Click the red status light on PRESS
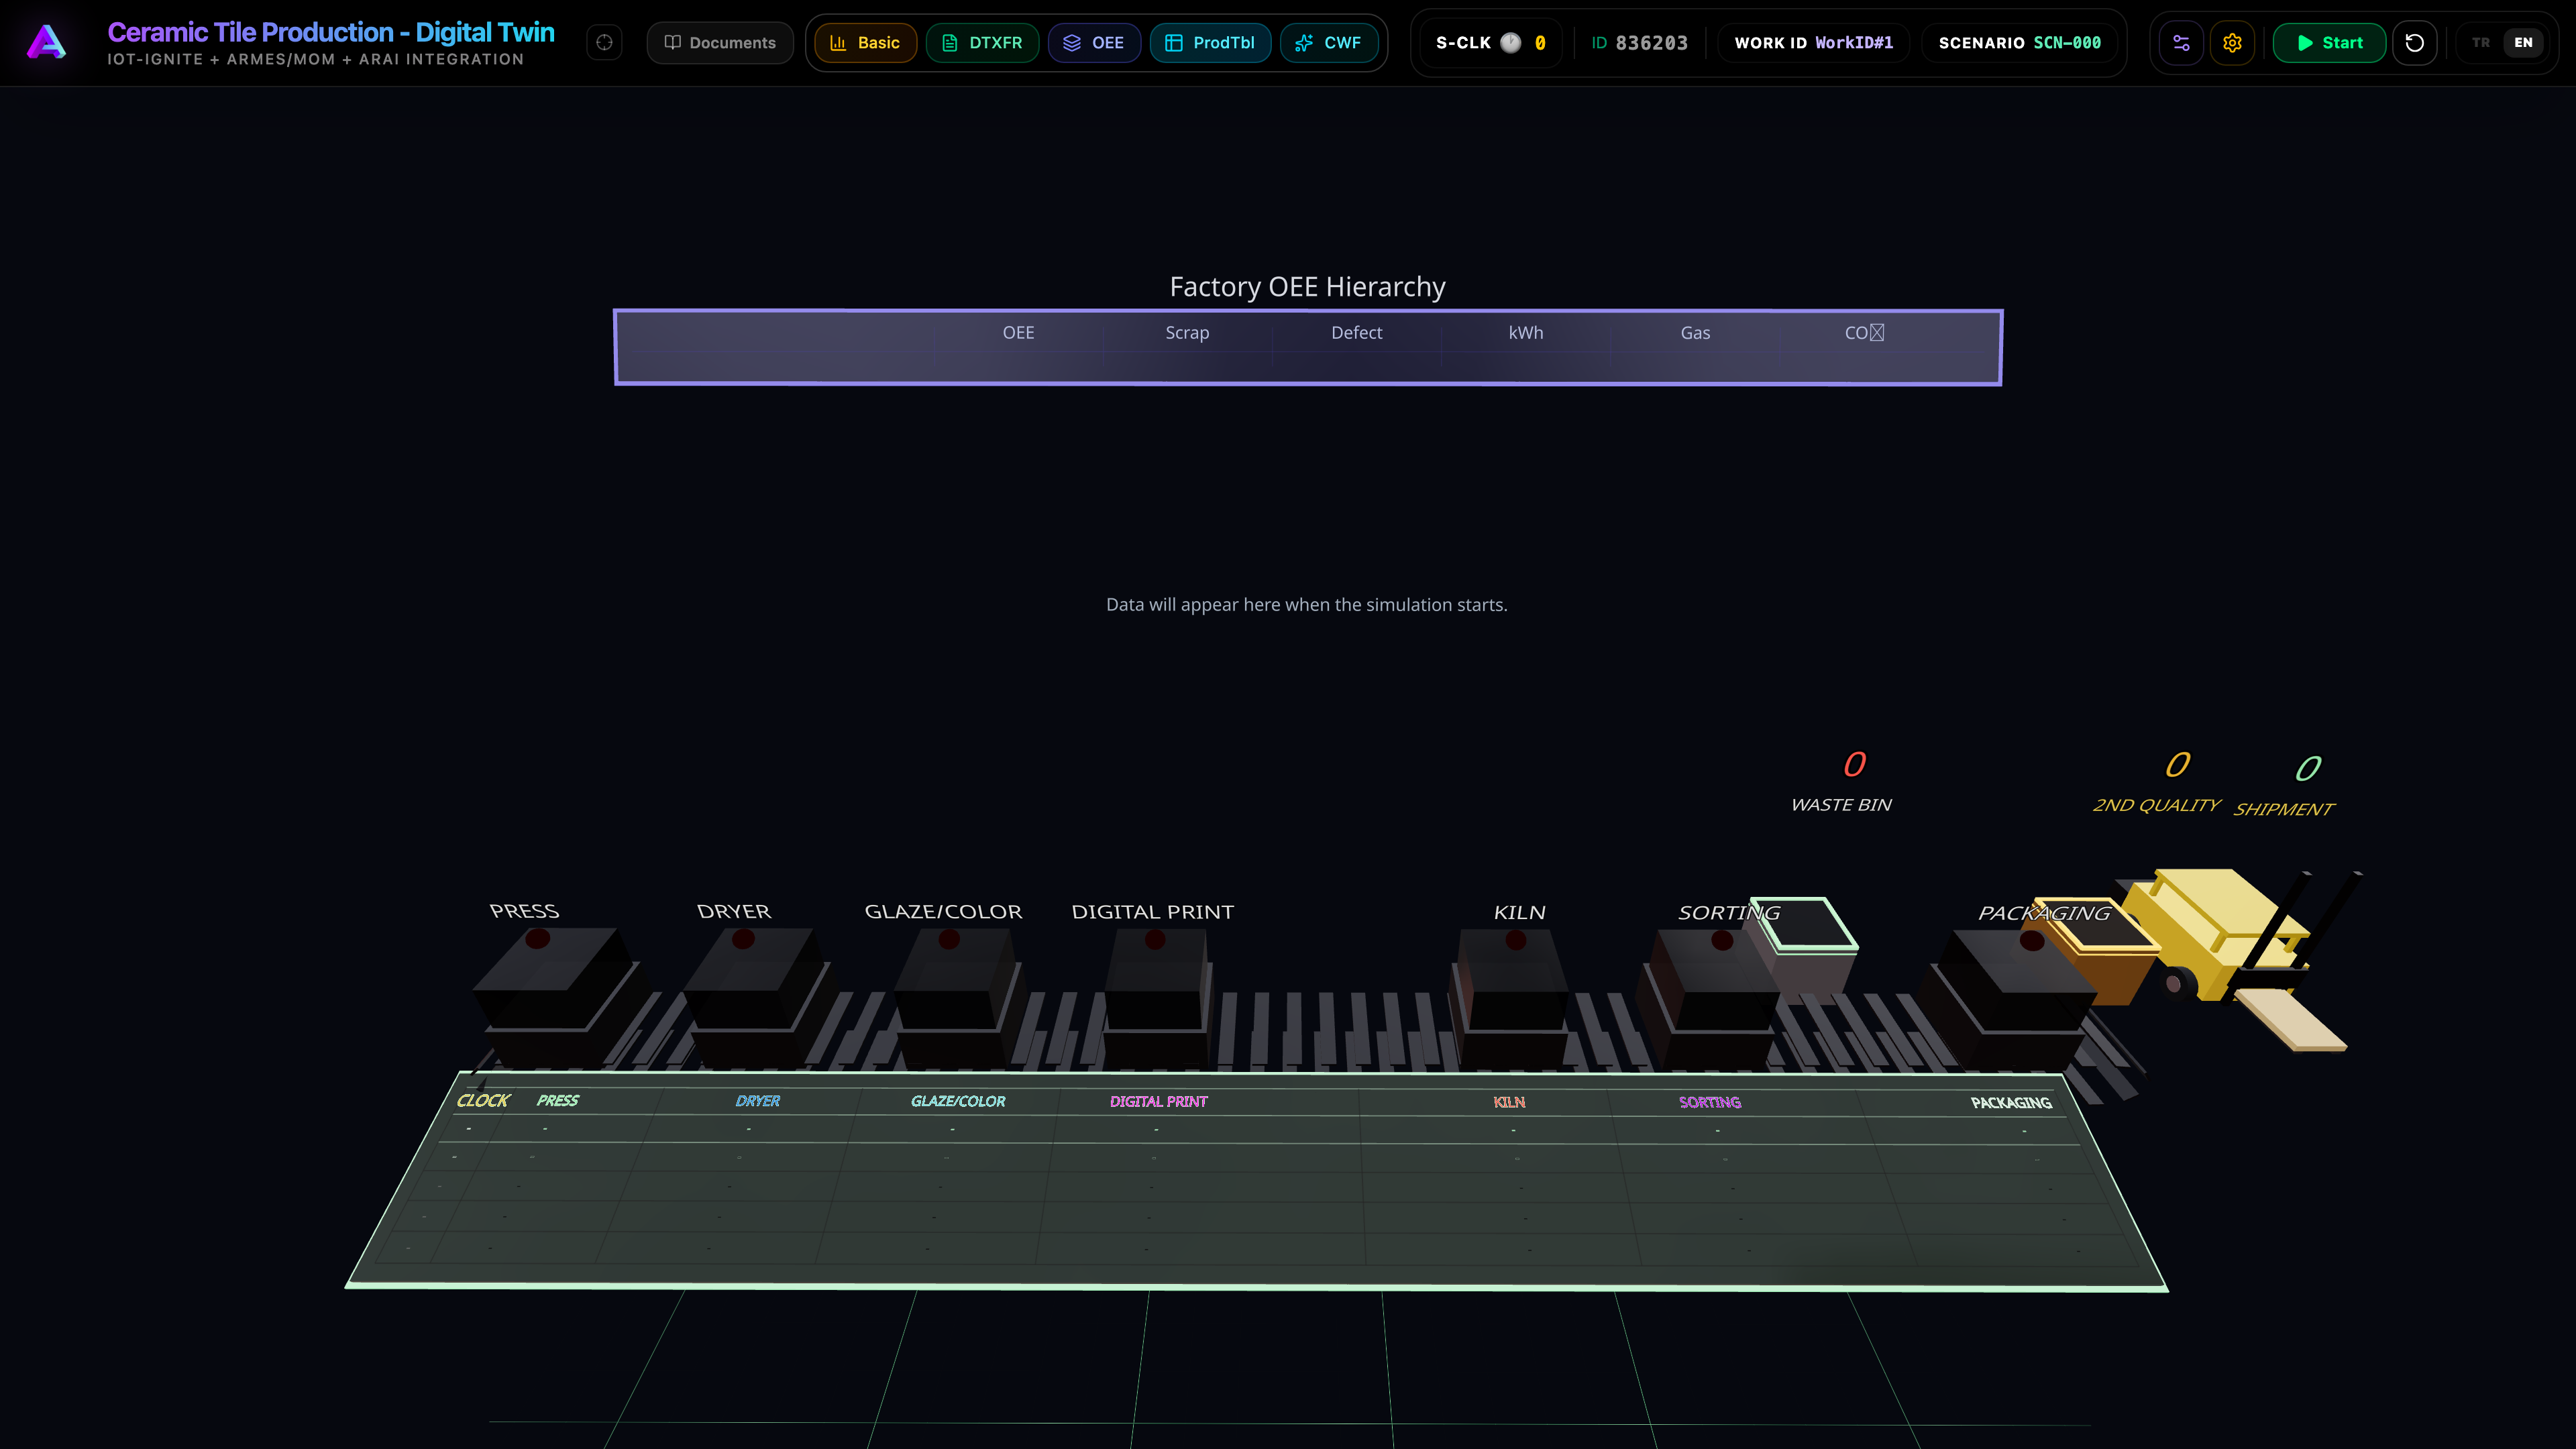 [x=538, y=938]
